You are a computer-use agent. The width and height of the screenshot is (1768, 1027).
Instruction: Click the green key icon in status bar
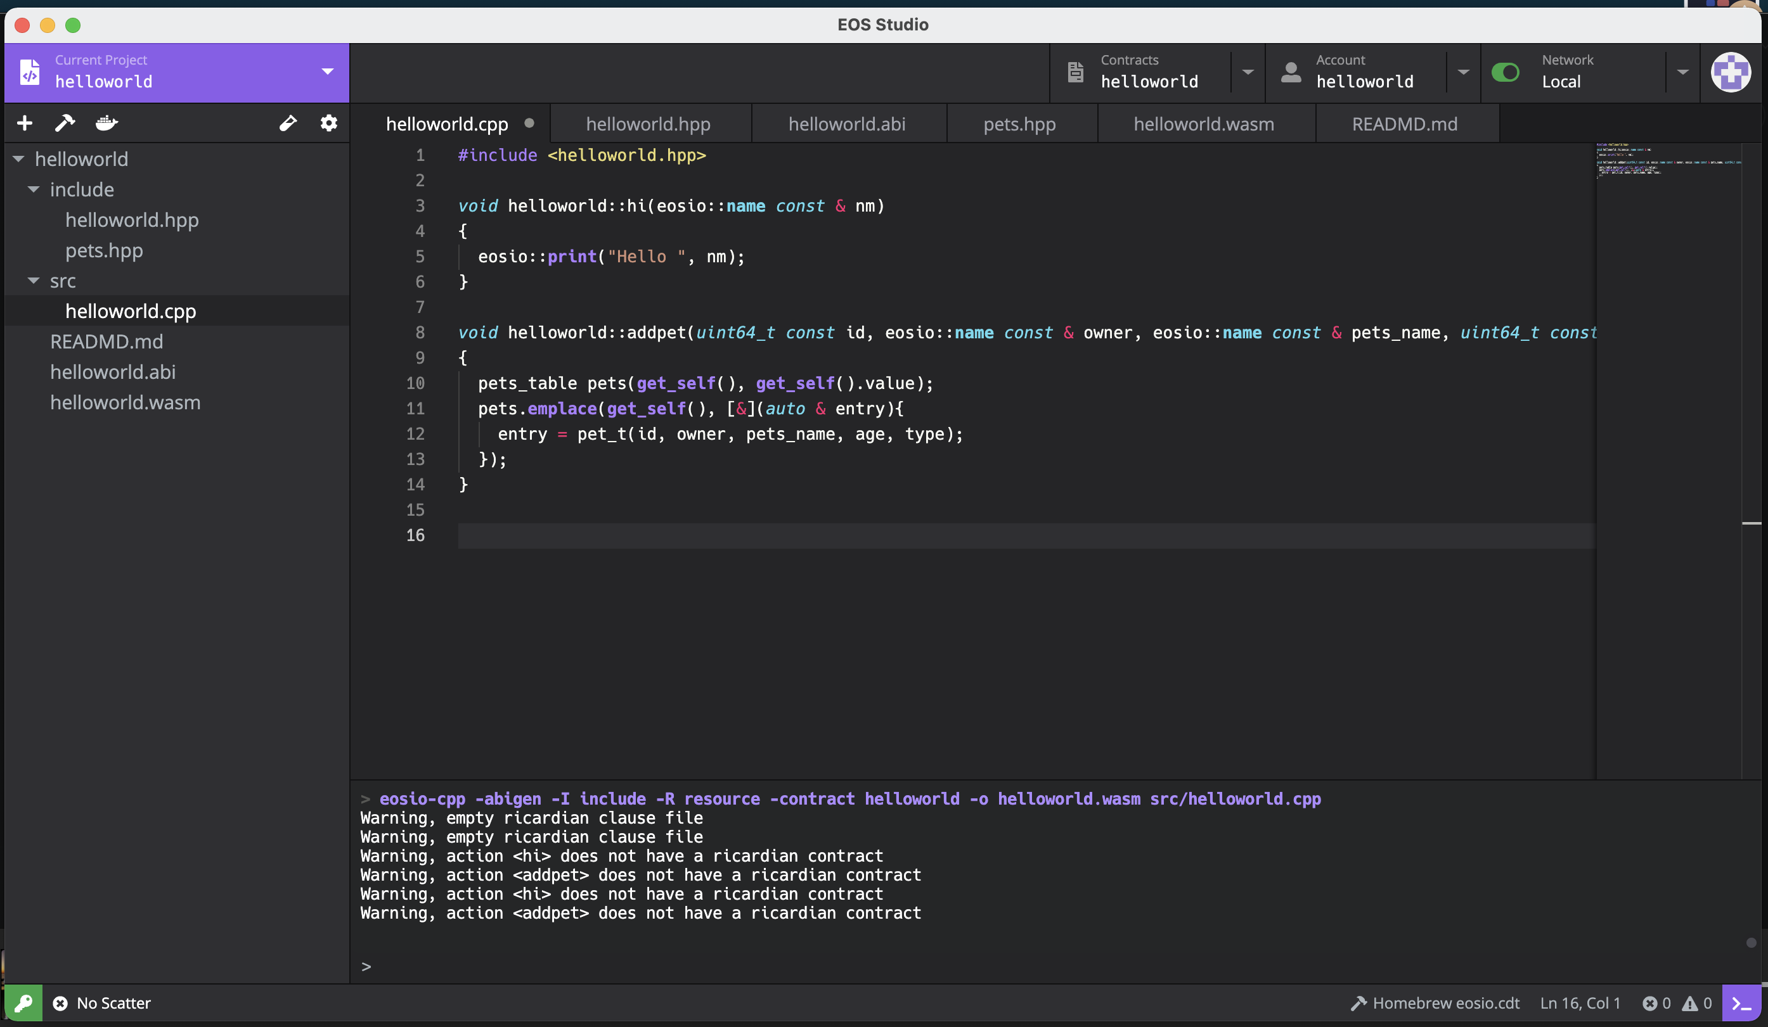pyautogui.click(x=23, y=1003)
